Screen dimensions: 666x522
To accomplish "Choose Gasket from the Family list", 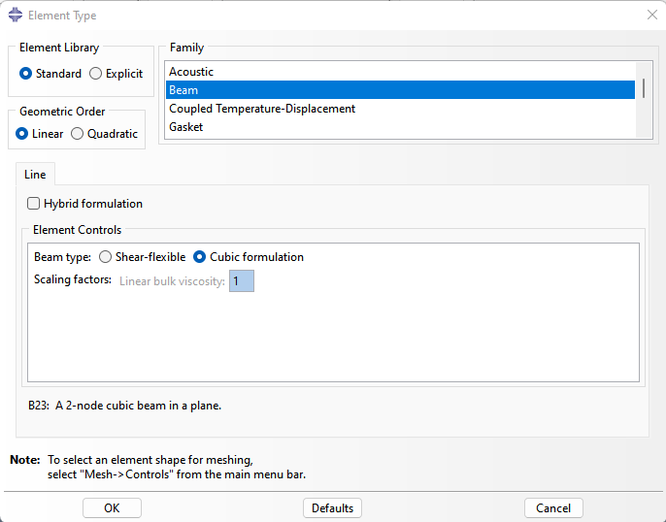I will click(x=400, y=127).
